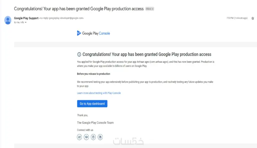The image size is (257, 148).
Task: Star this email from Google Play Support
Action: [253, 18]
